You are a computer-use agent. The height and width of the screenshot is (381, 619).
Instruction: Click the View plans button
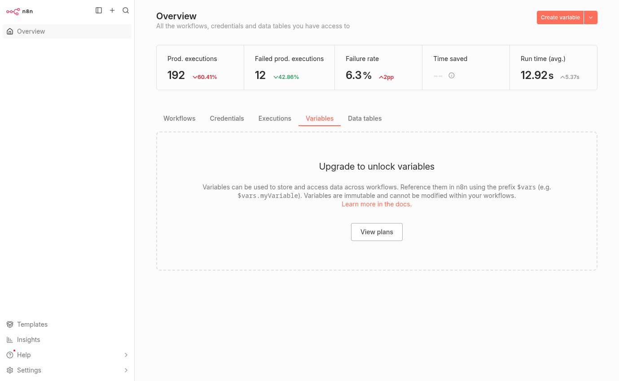click(377, 232)
